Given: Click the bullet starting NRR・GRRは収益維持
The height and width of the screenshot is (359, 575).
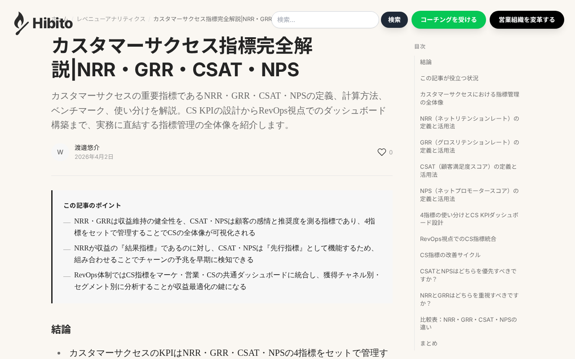Looking at the screenshot, I should coord(225,227).
